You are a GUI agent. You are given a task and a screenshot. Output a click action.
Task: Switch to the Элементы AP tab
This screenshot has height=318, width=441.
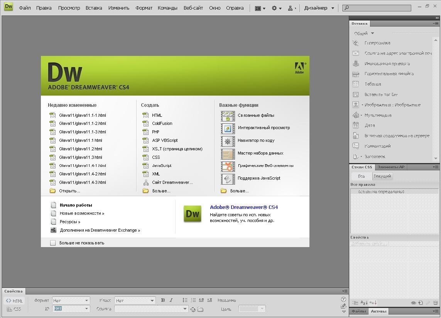pos(391,167)
